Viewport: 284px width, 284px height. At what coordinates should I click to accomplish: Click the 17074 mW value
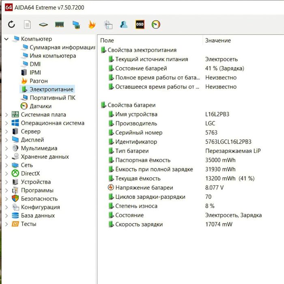[x=219, y=224]
